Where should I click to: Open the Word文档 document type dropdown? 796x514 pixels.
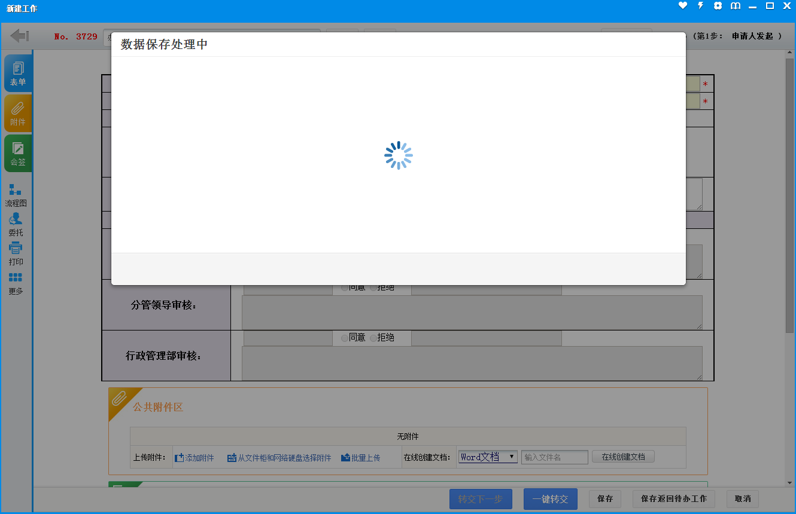pyautogui.click(x=488, y=457)
